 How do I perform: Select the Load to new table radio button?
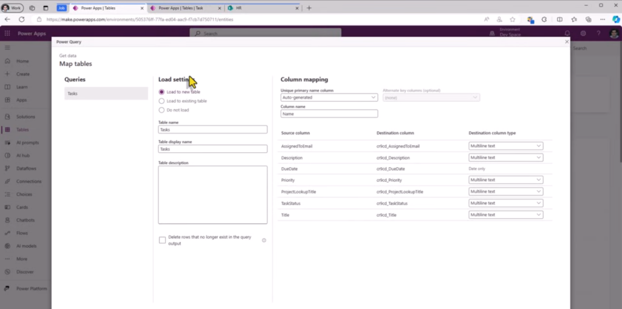point(162,91)
